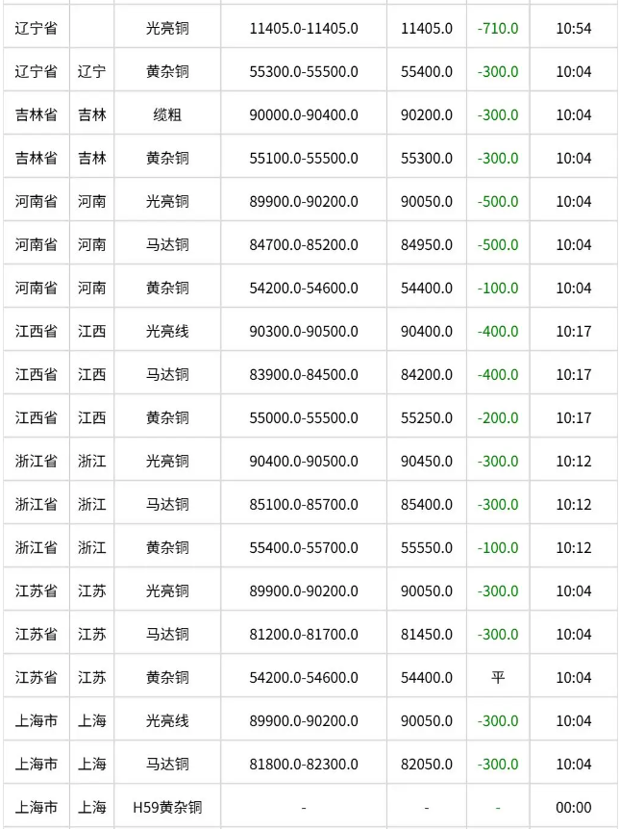Click 10:17 in the 江西 光亮线 row
620x829 pixels.
[574, 332]
